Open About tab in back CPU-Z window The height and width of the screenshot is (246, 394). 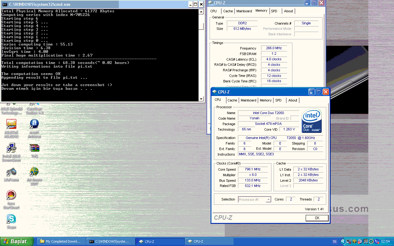tap(288, 11)
